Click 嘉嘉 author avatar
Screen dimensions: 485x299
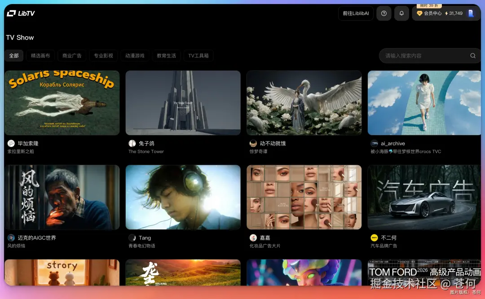click(253, 238)
